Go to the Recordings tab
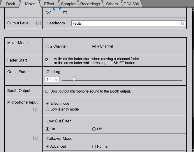 (90, 4)
